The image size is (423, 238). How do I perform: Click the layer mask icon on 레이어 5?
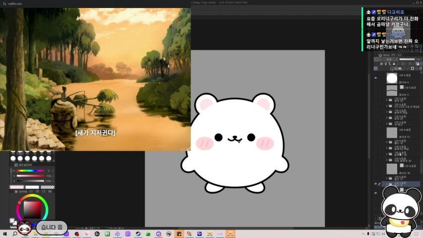pos(401,87)
